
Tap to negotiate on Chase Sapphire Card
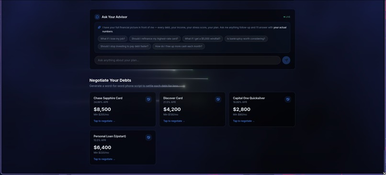(104, 121)
